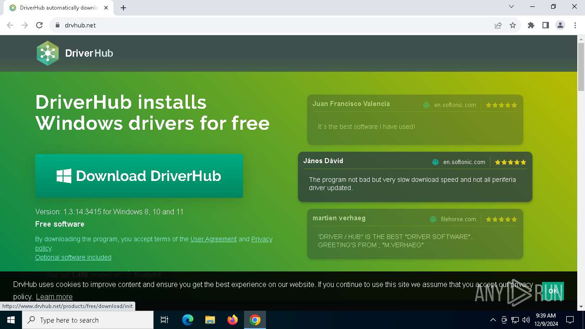Viewport: 585px width, 329px height.
Task: Open File Explorer from taskbar
Action: pos(210,320)
